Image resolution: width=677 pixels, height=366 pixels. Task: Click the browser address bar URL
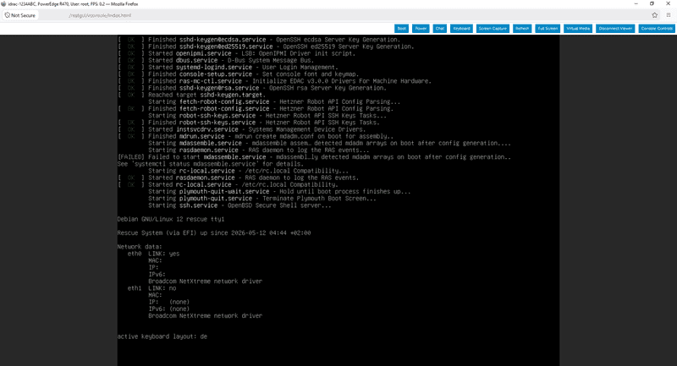pyautogui.click(x=100, y=15)
